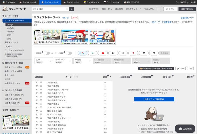Open the キーワード filter dropdown
The image size is (197, 134).
[x=63, y=61]
